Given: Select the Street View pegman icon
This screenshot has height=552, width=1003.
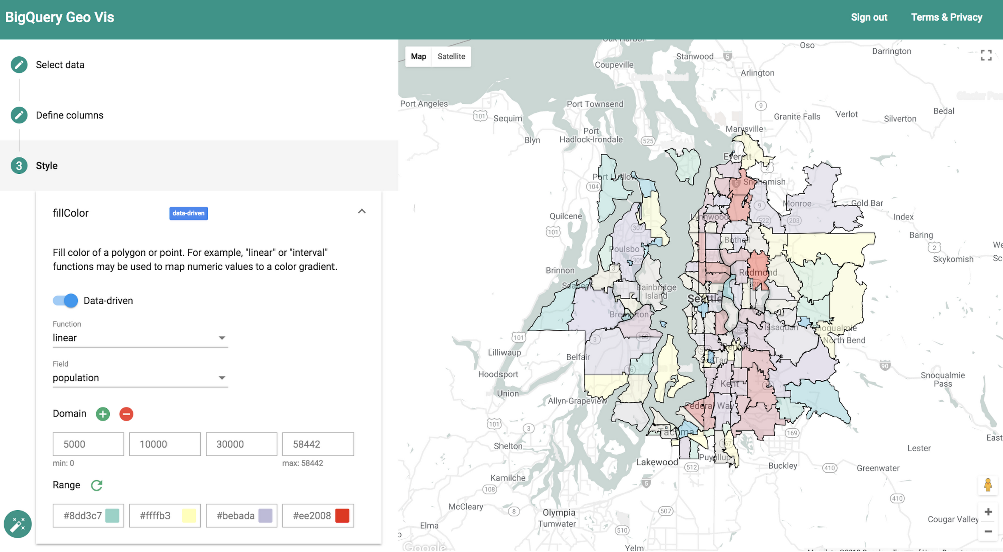Looking at the screenshot, I should coord(988,485).
